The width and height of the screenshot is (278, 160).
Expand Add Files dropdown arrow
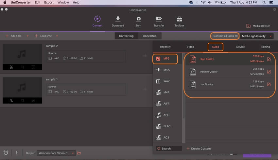(x=27, y=36)
